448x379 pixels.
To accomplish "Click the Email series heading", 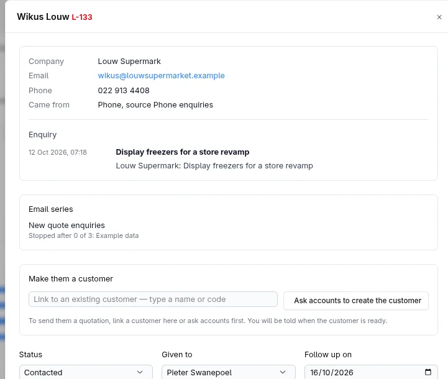I will tap(50, 209).
